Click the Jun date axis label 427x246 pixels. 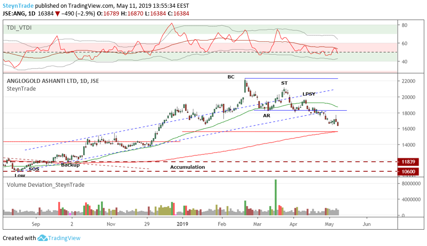pyautogui.click(x=367, y=224)
